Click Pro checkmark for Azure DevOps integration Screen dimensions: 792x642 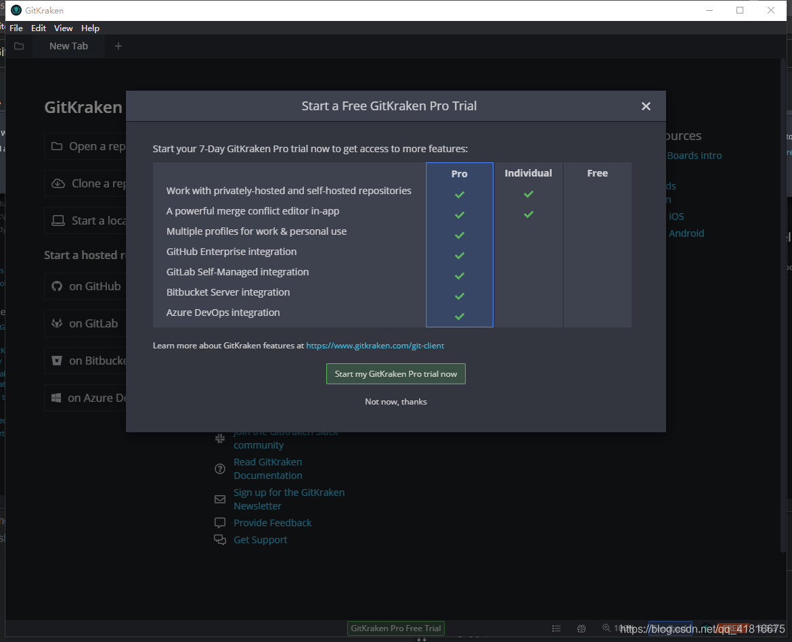coord(459,317)
